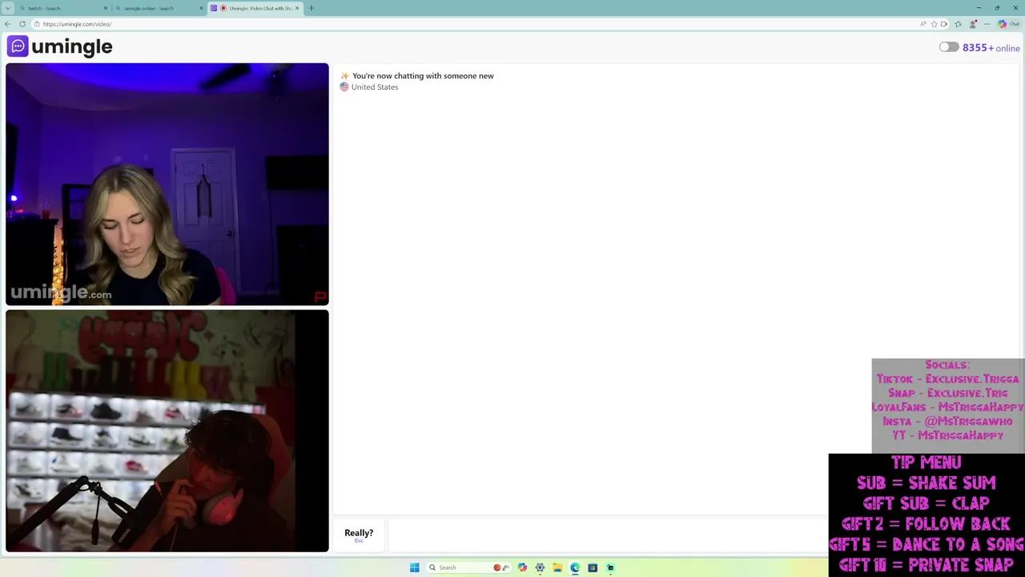The image size is (1025, 577).
Task: Click the United States flag icon
Action: [344, 87]
